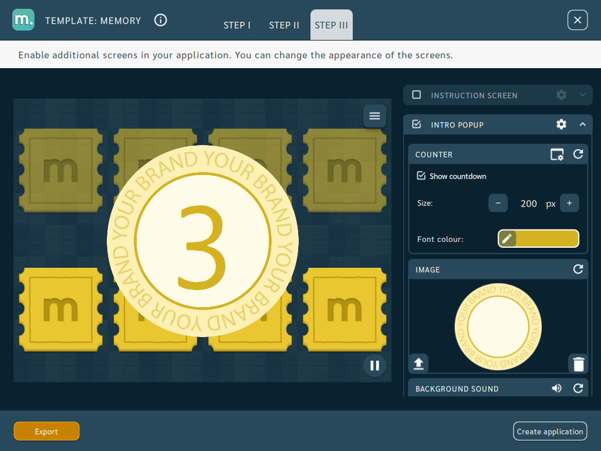The width and height of the screenshot is (601, 451).
Task: Switch to the Step II tab
Action: click(x=284, y=25)
